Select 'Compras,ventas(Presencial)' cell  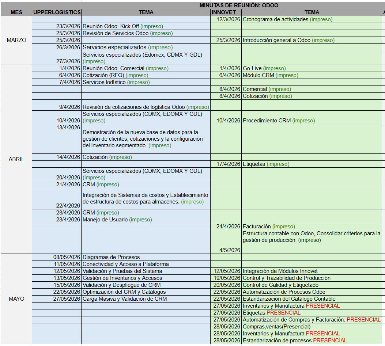coord(312,327)
